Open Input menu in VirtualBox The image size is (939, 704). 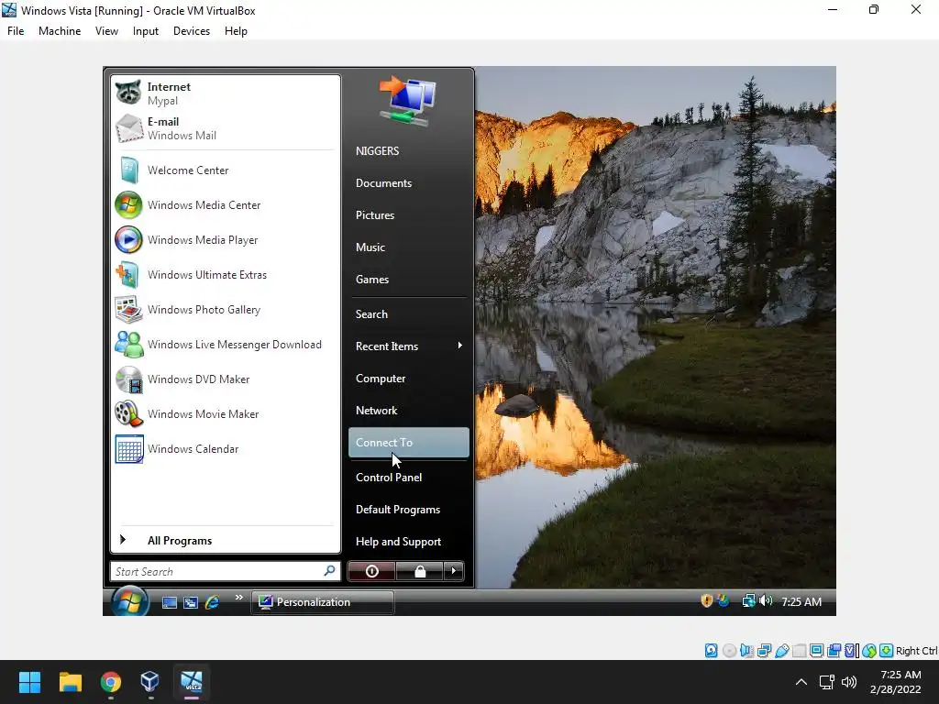146,31
